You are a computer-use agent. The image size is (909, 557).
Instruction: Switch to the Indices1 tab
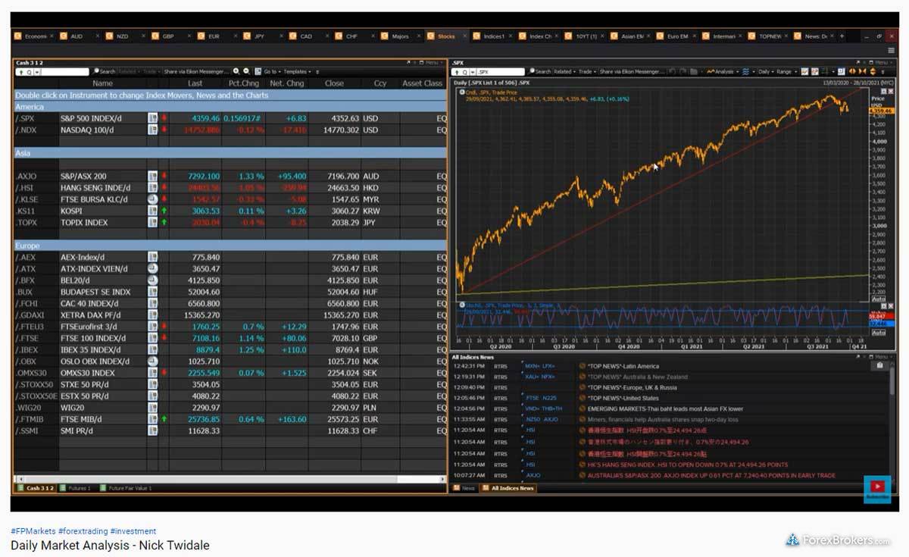click(x=492, y=36)
